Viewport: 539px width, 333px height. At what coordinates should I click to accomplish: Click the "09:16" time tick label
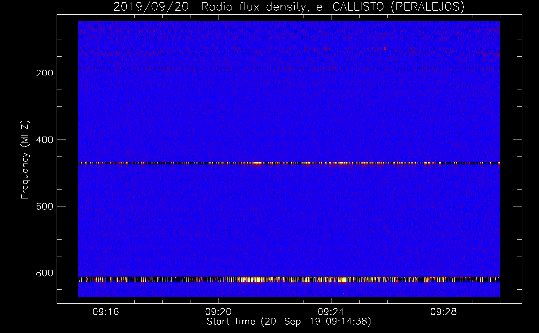[x=106, y=312]
